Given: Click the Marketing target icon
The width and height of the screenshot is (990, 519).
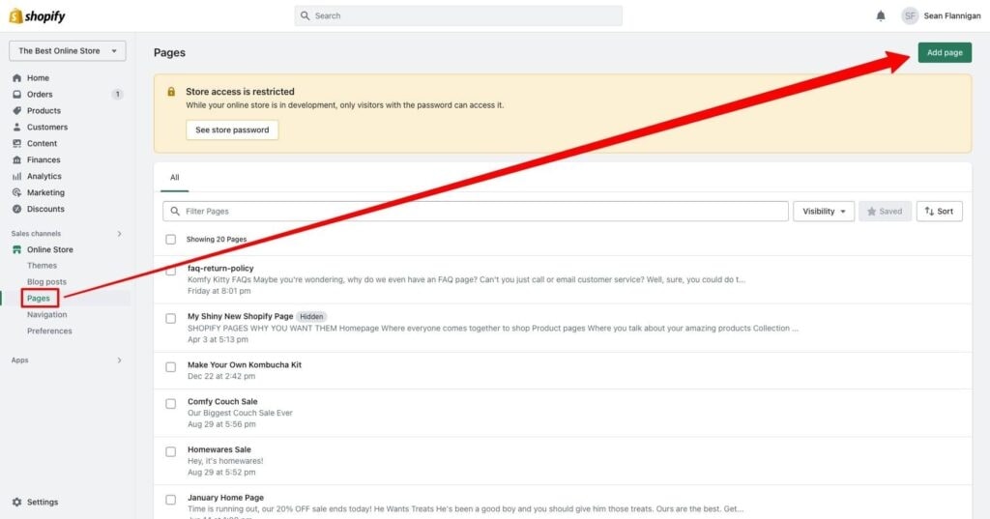Looking at the screenshot, I should pos(17,192).
